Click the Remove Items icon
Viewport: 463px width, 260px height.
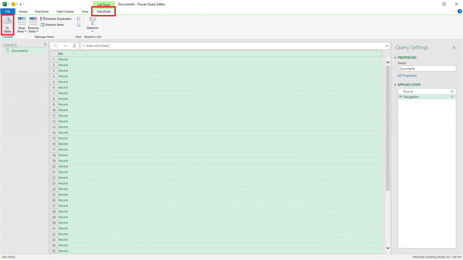(x=33, y=23)
